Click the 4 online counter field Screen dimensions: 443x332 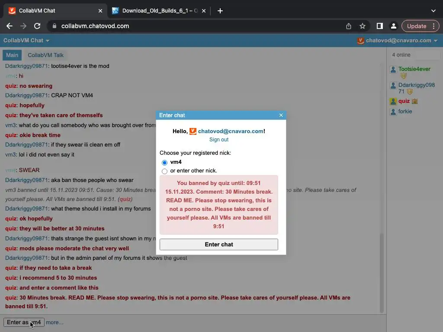point(415,55)
